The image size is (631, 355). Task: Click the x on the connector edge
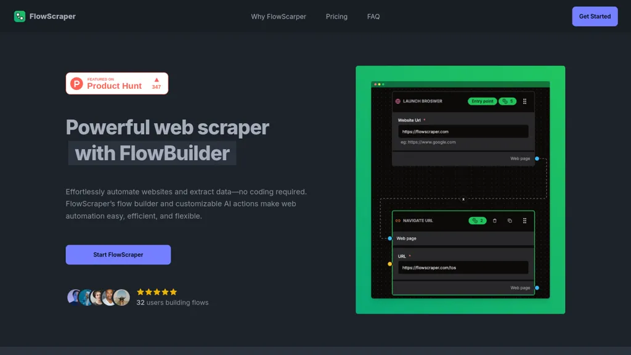pyautogui.click(x=463, y=199)
